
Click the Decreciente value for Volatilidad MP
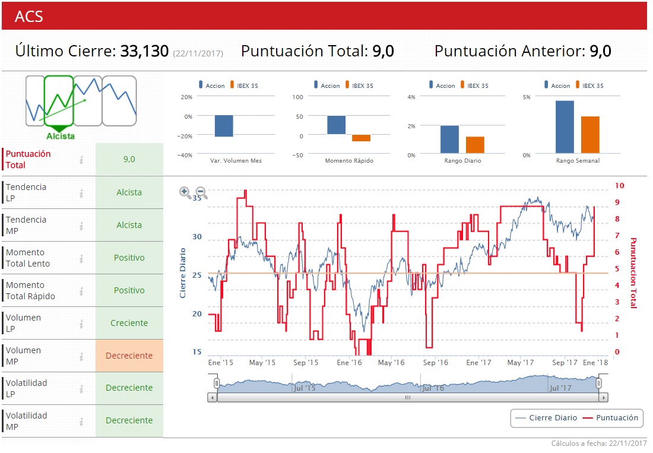click(129, 420)
